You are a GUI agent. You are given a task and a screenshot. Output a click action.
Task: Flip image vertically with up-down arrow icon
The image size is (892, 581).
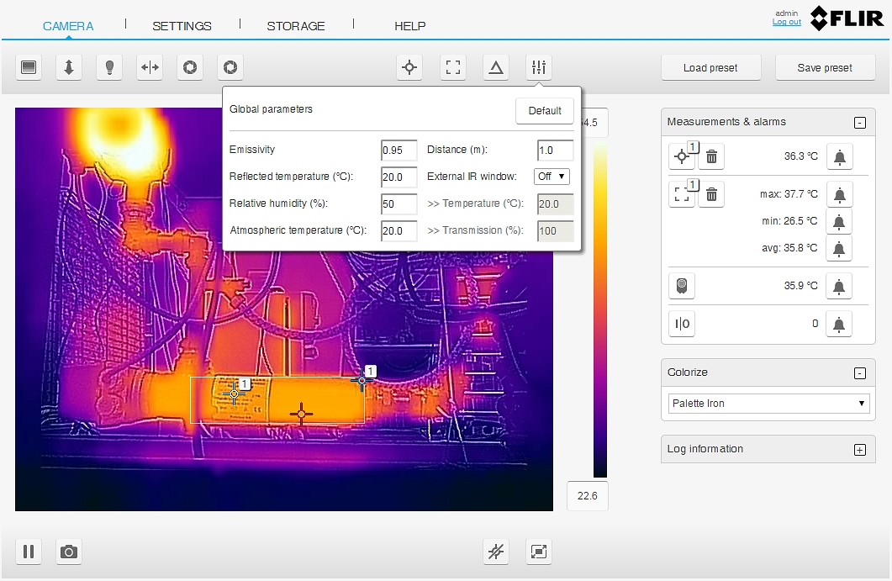[69, 68]
